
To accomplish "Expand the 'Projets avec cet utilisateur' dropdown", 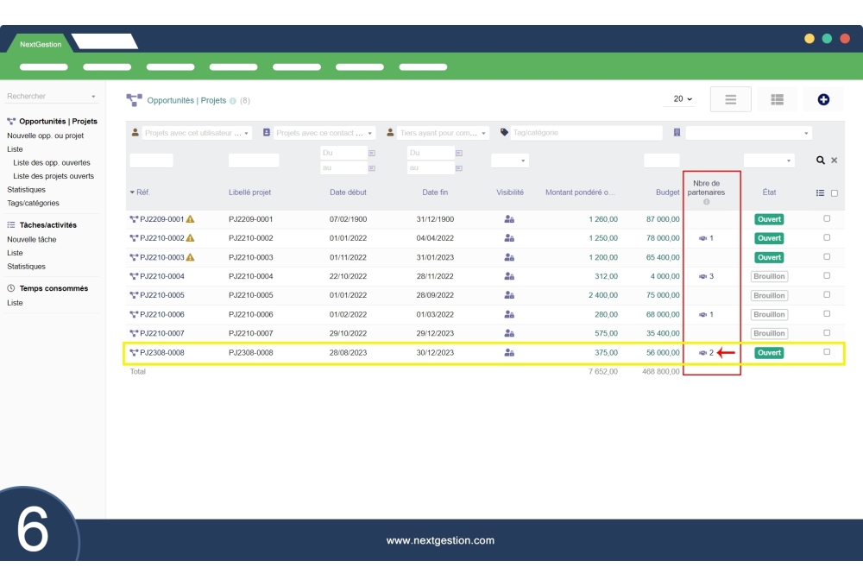I will point(192,133).
